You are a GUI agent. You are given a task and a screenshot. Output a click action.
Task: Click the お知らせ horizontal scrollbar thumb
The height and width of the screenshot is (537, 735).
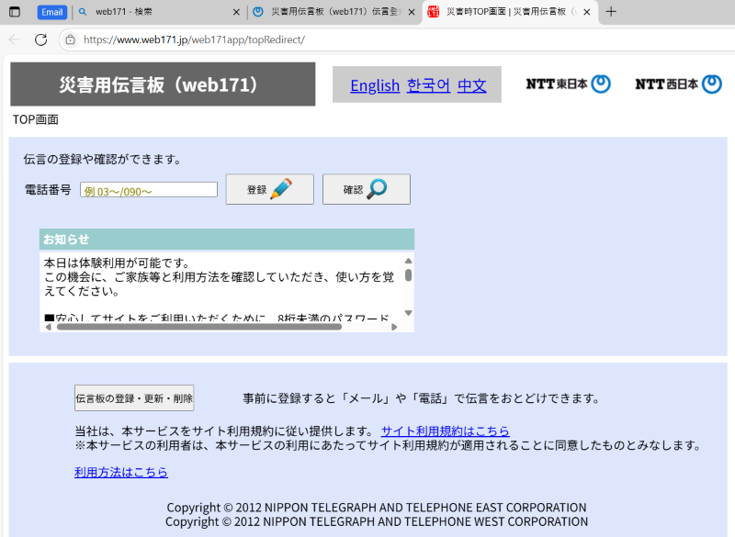pos(199,327)
